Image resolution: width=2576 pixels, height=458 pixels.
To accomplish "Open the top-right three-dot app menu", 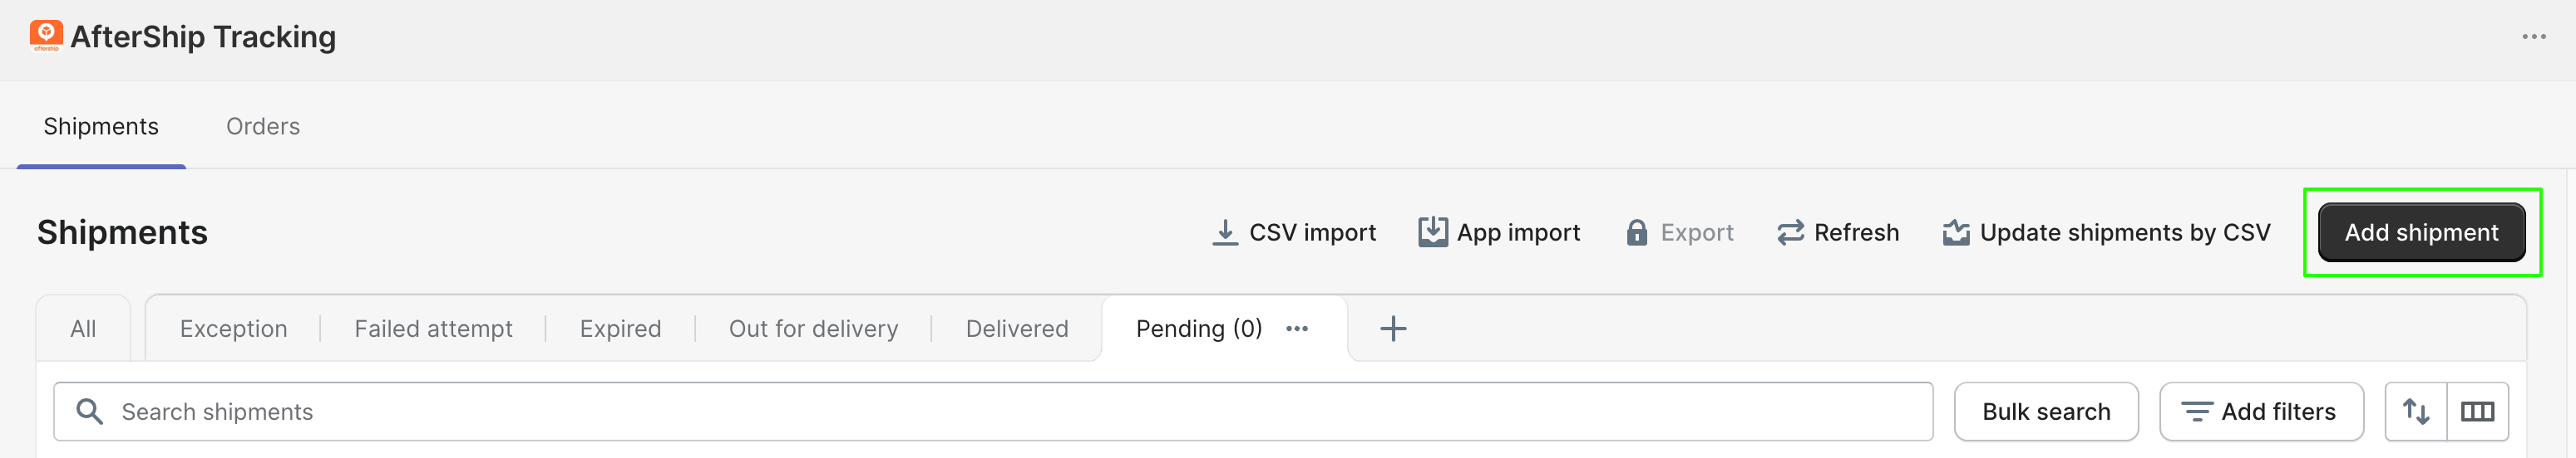I will click(x=2533, y=37).
